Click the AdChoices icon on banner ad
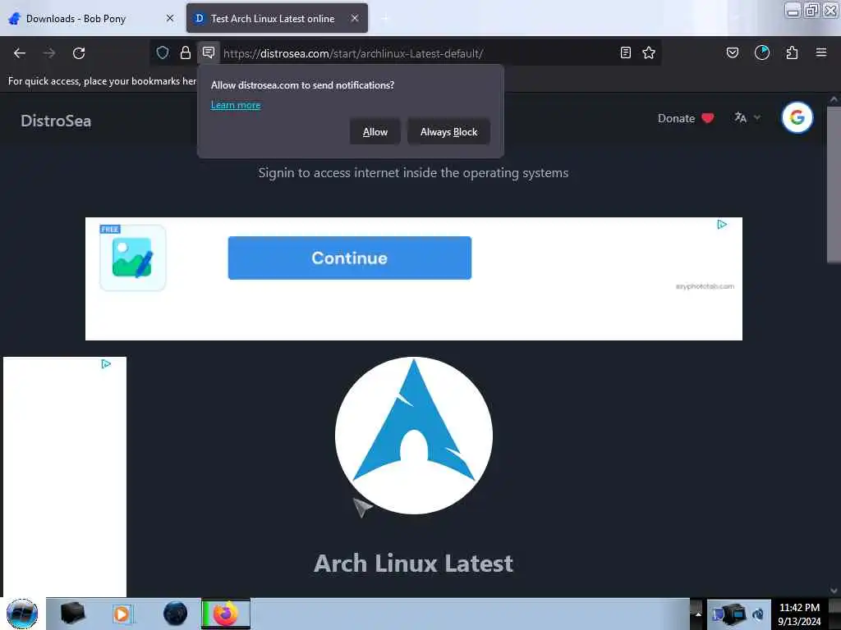 point(722,225)
